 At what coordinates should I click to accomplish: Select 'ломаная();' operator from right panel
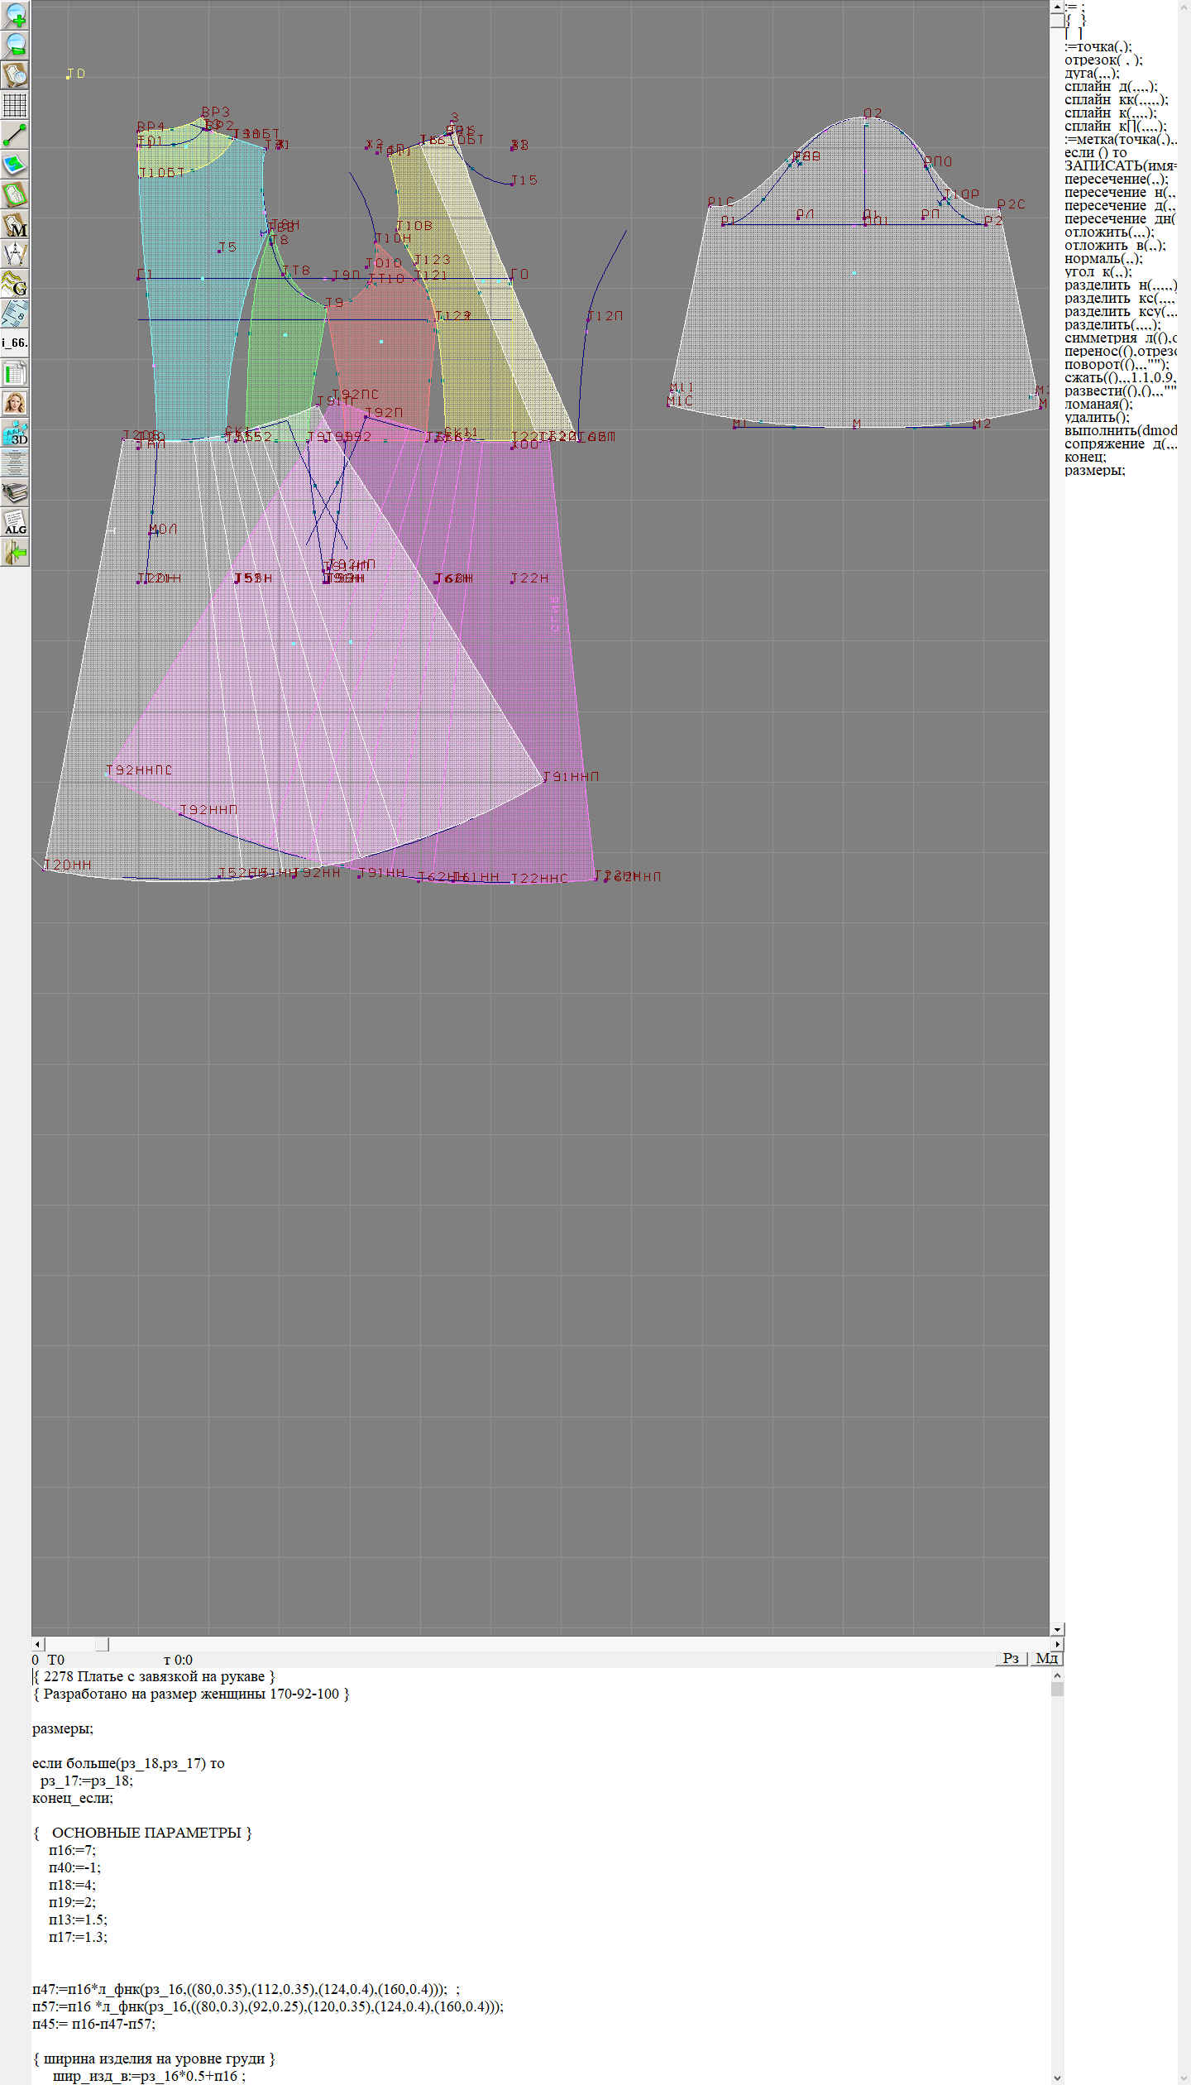point(1098,405)
